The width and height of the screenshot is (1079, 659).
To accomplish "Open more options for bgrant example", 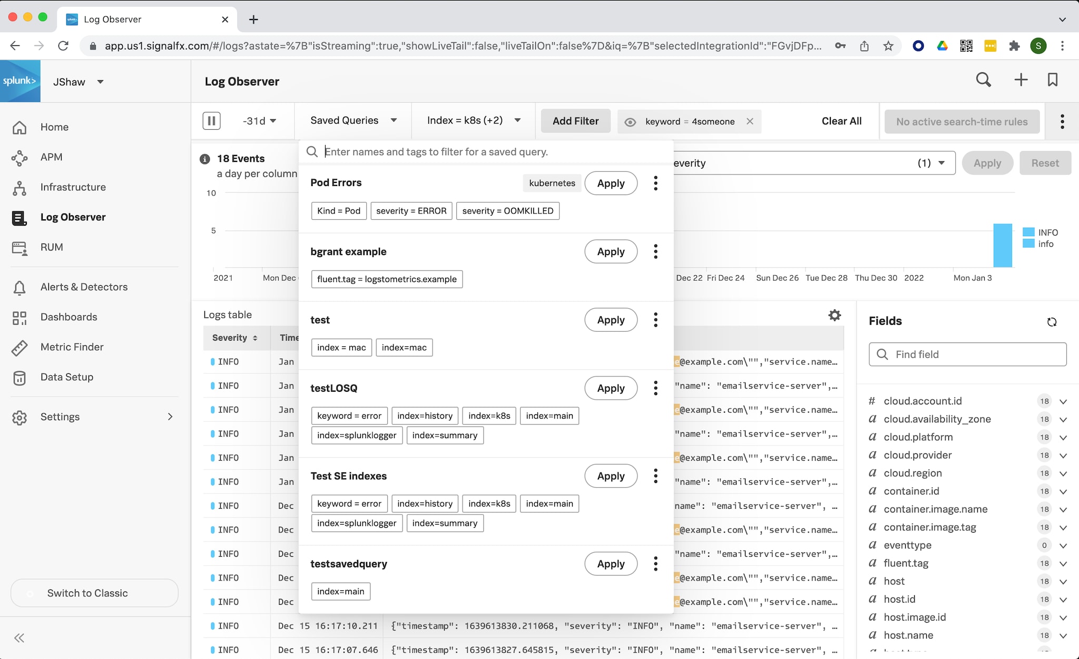I will (x=655, y=251).
